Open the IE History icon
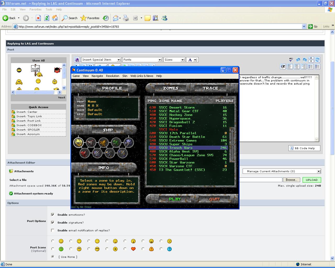Viewport: 335px width, 268px height. coord(106,18)
